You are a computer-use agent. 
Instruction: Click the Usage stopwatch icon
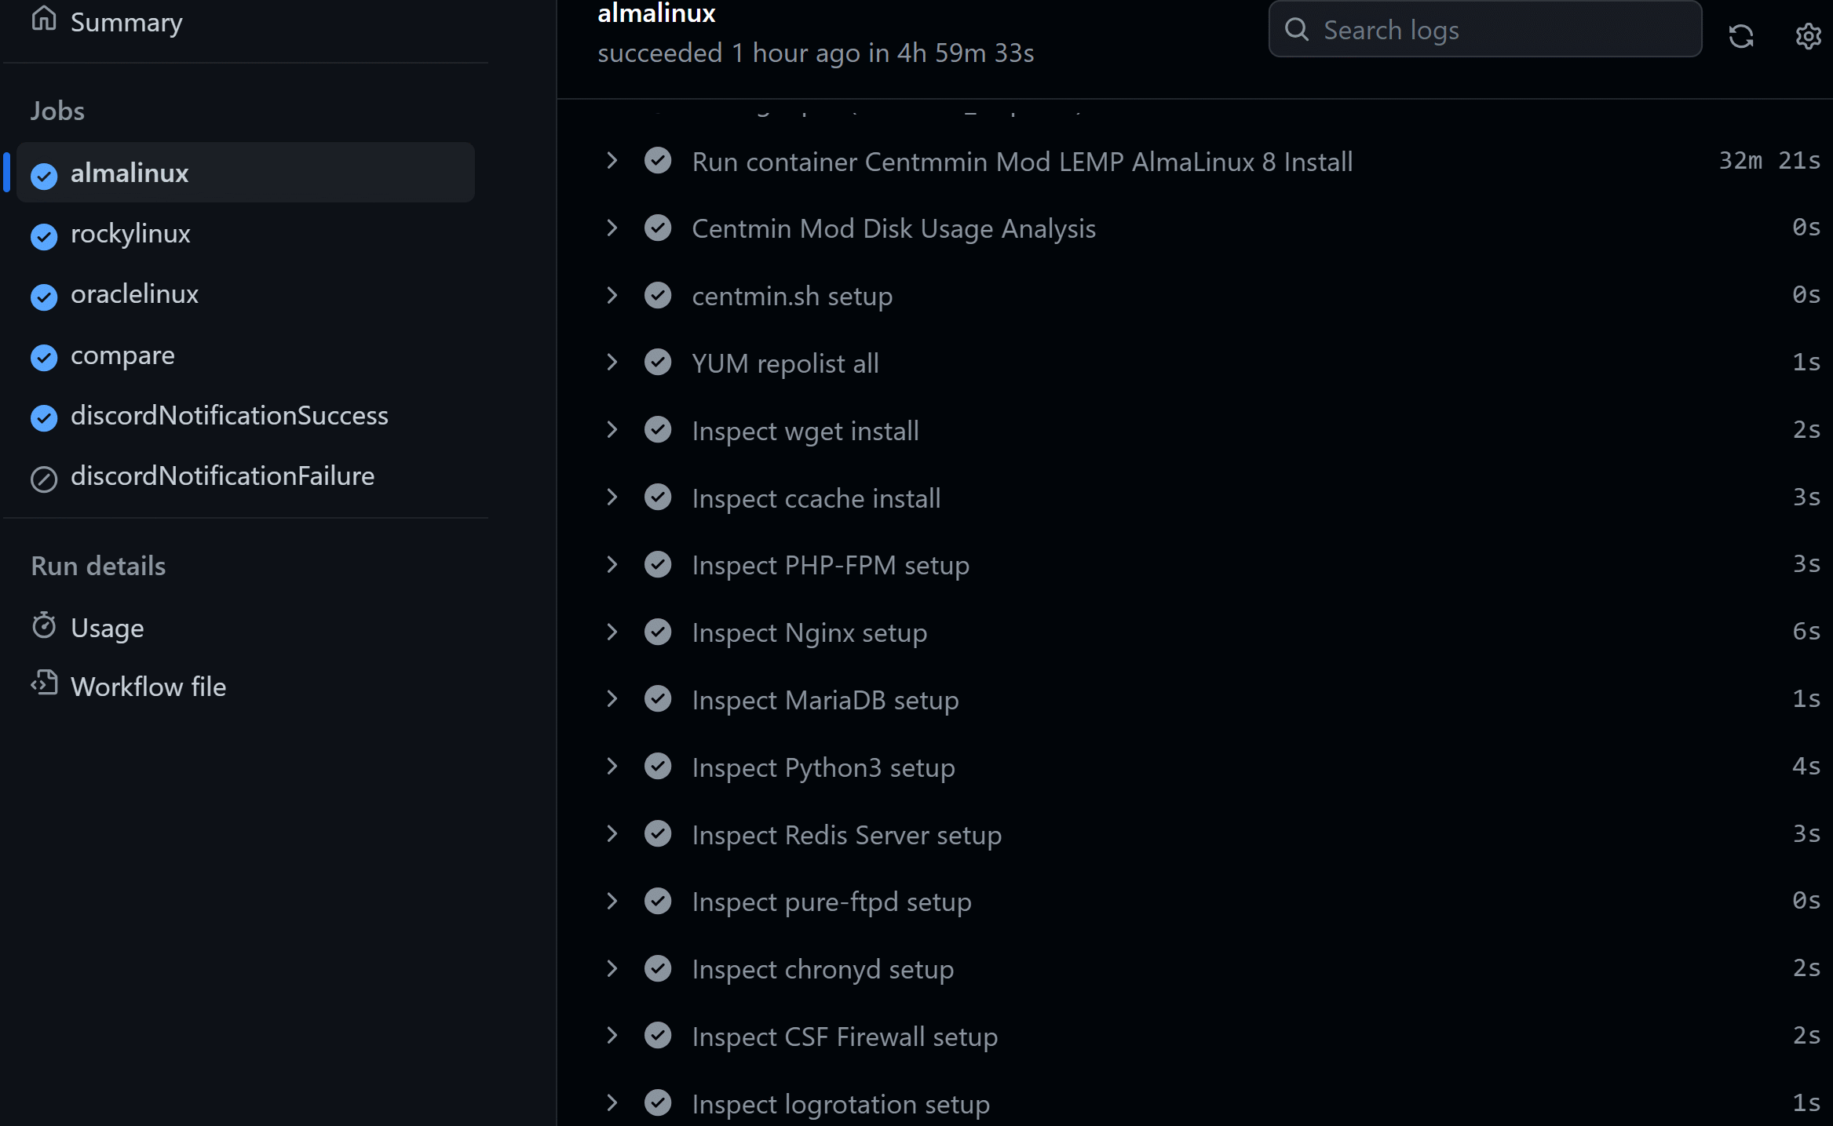point(44,625)
